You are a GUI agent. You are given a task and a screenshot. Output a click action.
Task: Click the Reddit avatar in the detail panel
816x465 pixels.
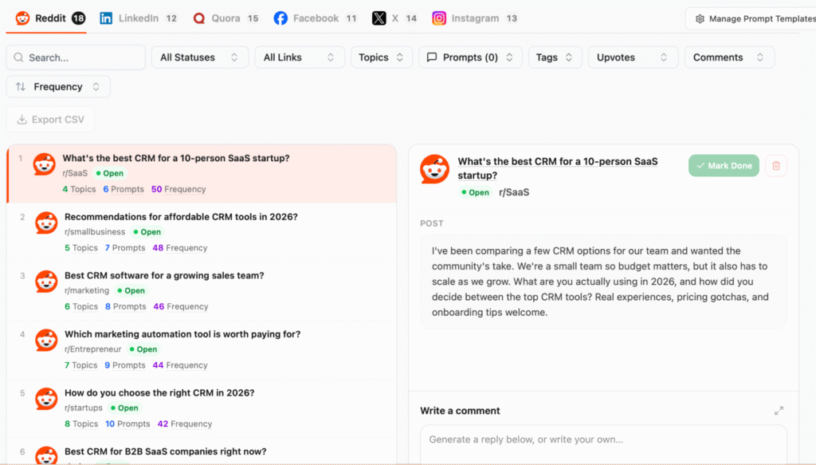tap(434, 169)
